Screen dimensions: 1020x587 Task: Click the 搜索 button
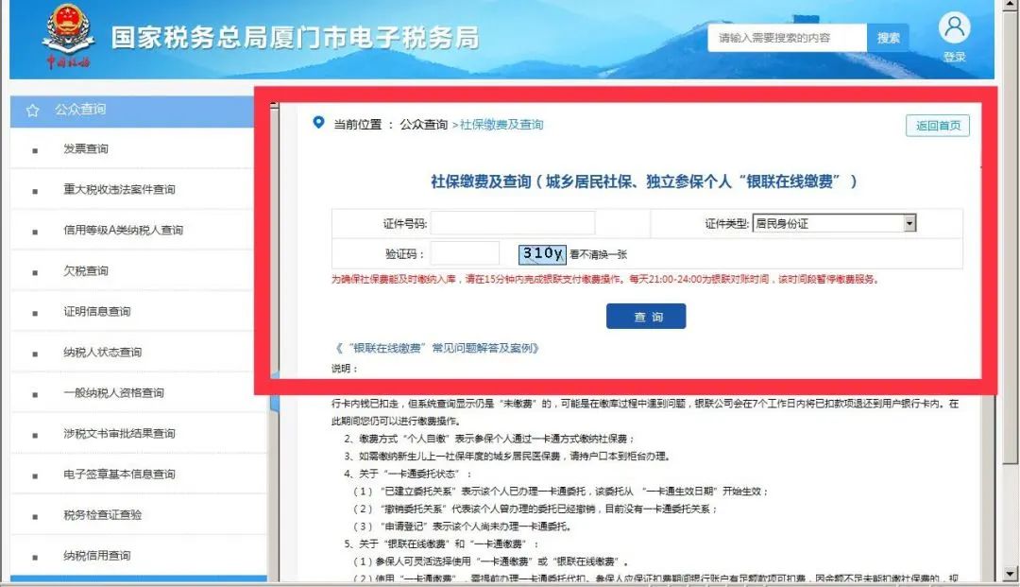pyautogui.click(x=888, y=38)
